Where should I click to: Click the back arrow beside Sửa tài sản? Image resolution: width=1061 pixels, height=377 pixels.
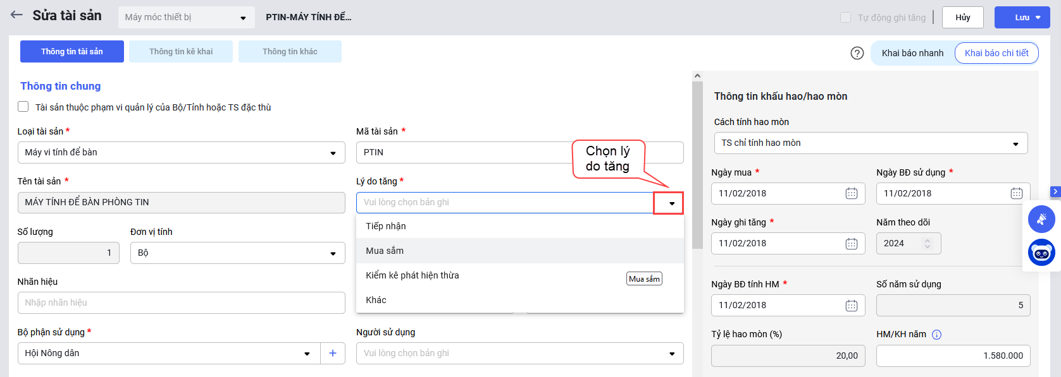(16, 15)
